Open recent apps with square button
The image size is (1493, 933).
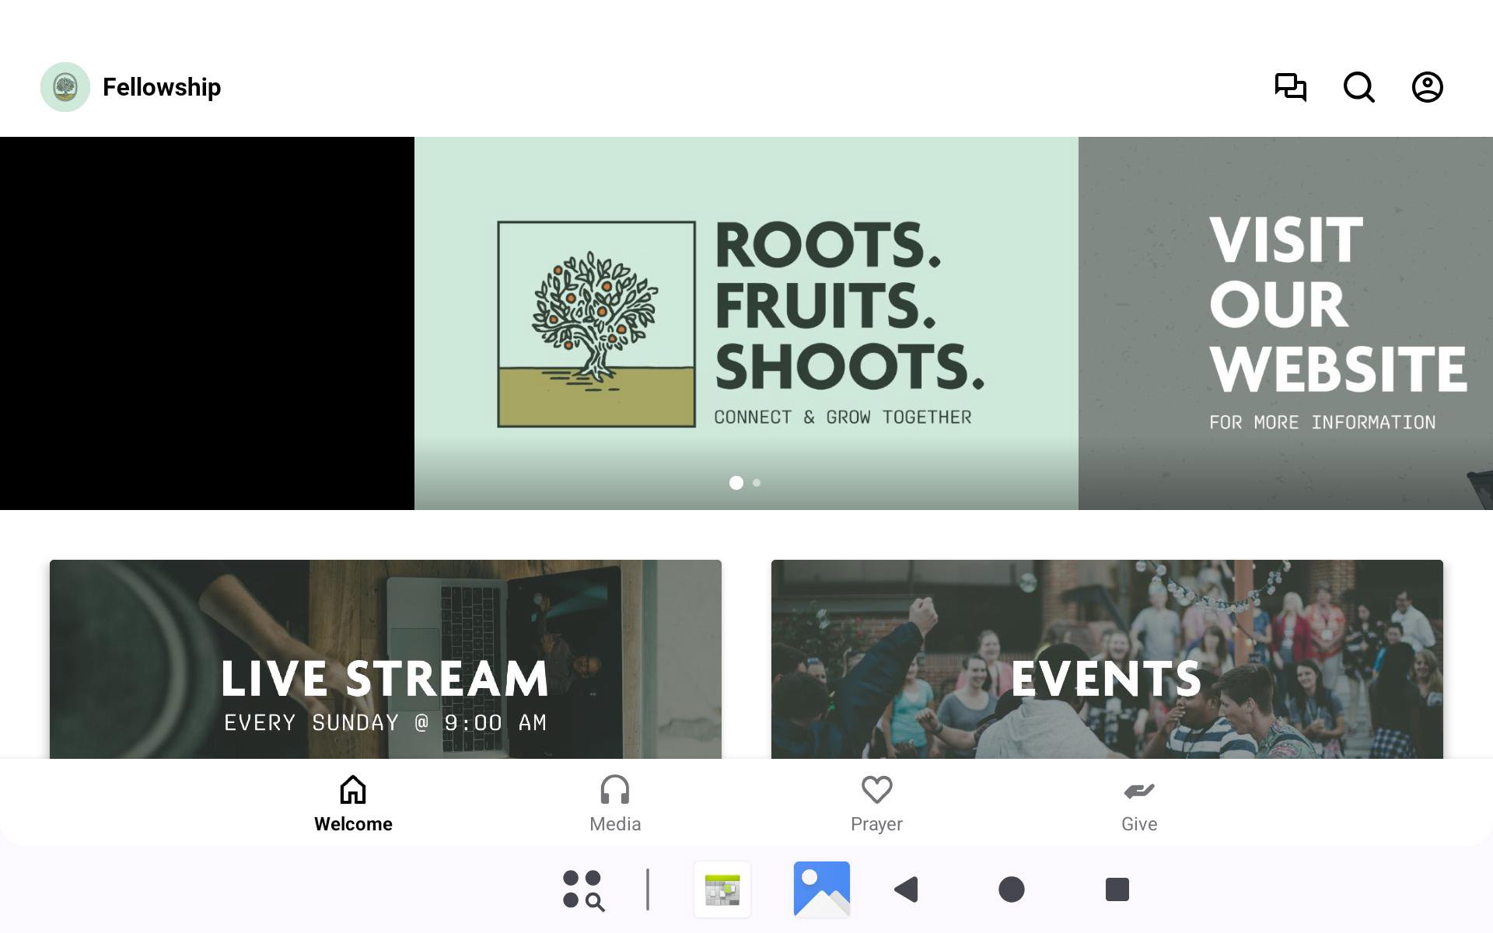[1117, 889]
